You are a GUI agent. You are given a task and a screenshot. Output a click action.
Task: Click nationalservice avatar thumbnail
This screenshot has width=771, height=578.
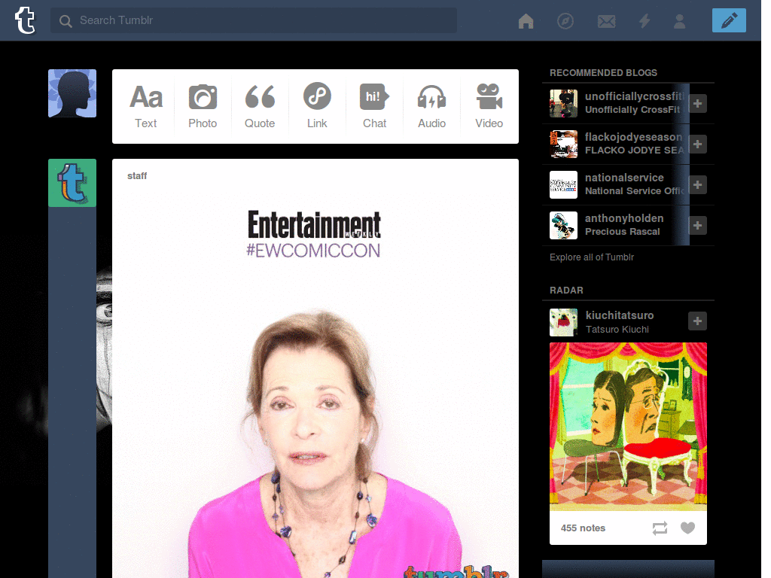(x=563, y=185)
